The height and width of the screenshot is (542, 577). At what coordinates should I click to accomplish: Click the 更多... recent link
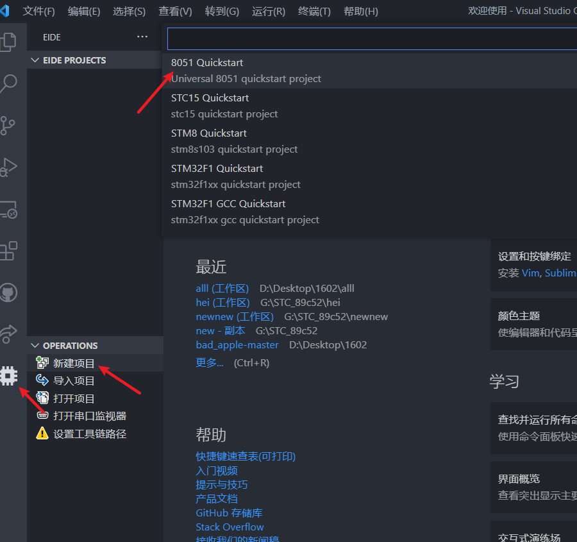point(210,362)
